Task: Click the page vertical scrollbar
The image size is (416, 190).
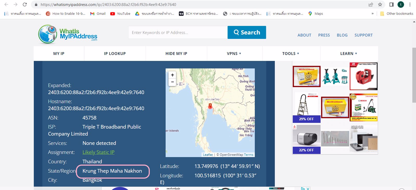Action: point(414,75)
